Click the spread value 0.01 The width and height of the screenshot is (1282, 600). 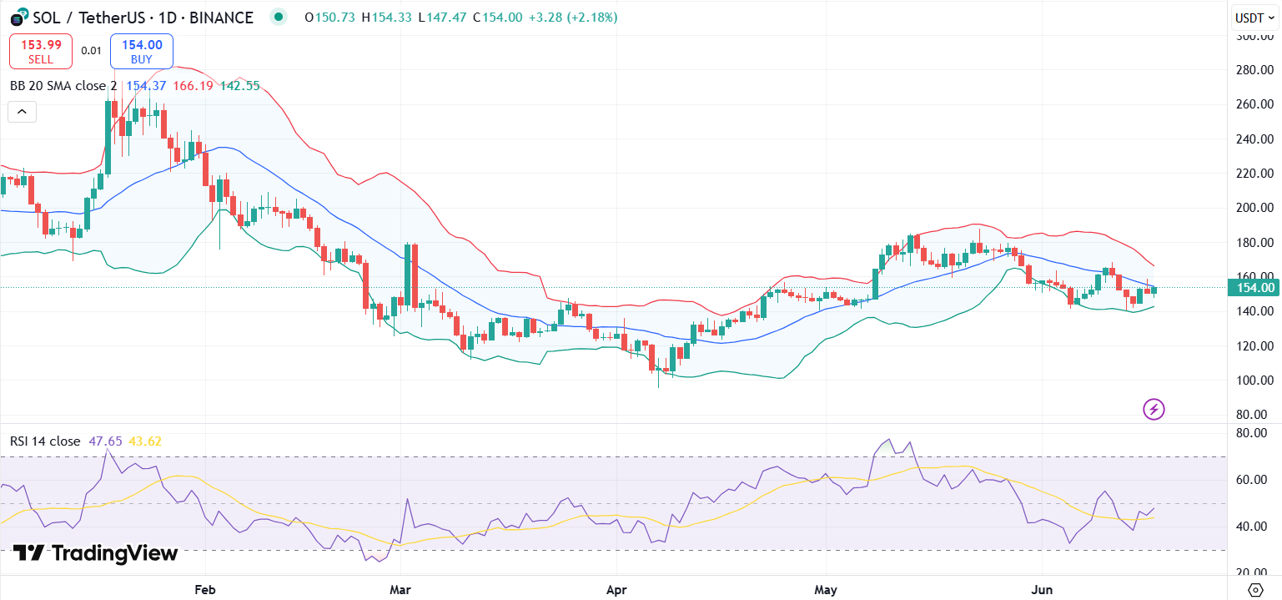[x=91, y=51]
